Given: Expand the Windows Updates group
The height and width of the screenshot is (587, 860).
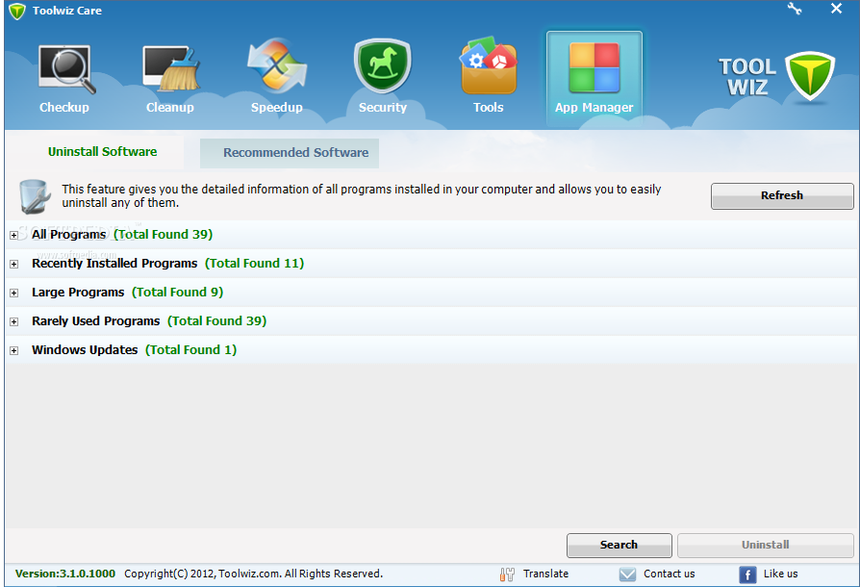Looking at the screenshot, I should click(13, 350).
